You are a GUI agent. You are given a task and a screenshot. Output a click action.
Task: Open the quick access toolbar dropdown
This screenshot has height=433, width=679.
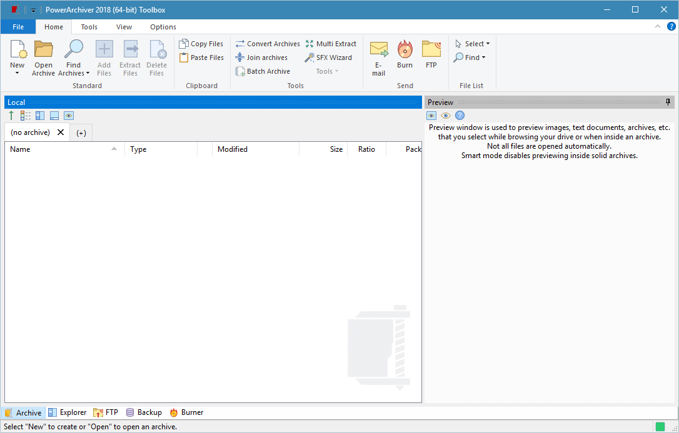coord(33,10)
